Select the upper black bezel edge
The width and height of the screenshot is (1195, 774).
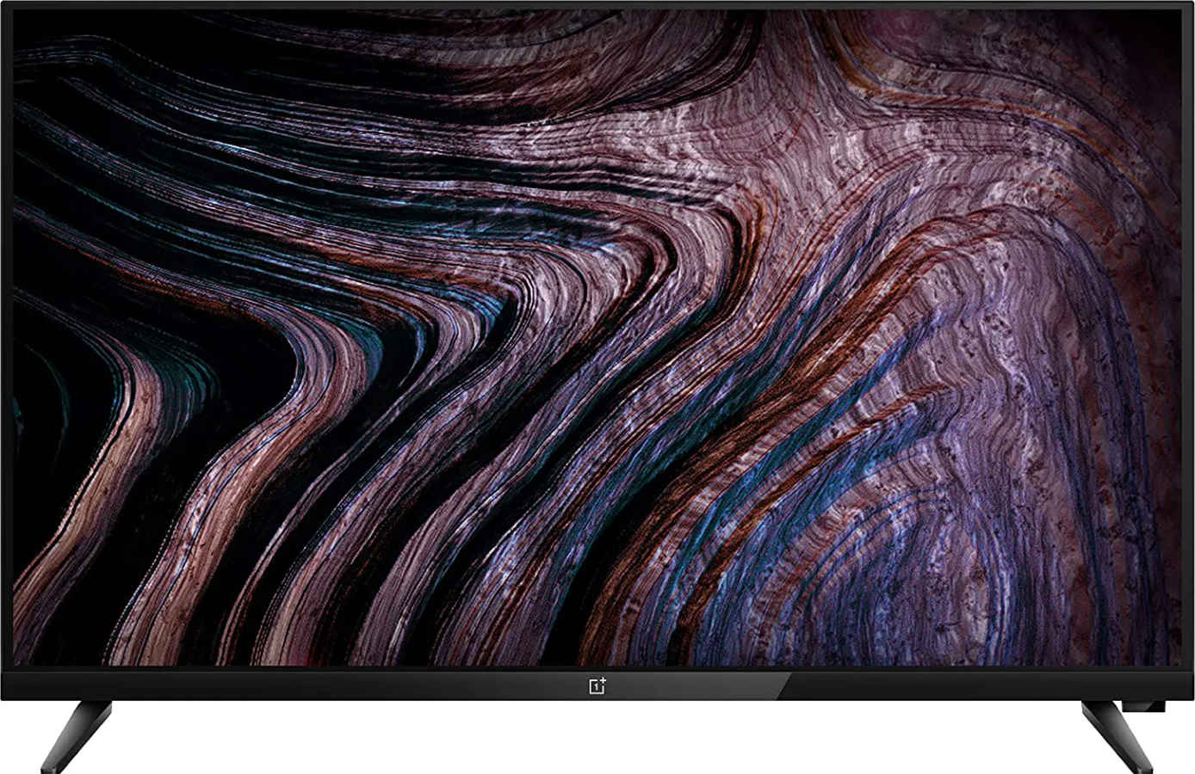pyautogui.click(x=597, y=7)
